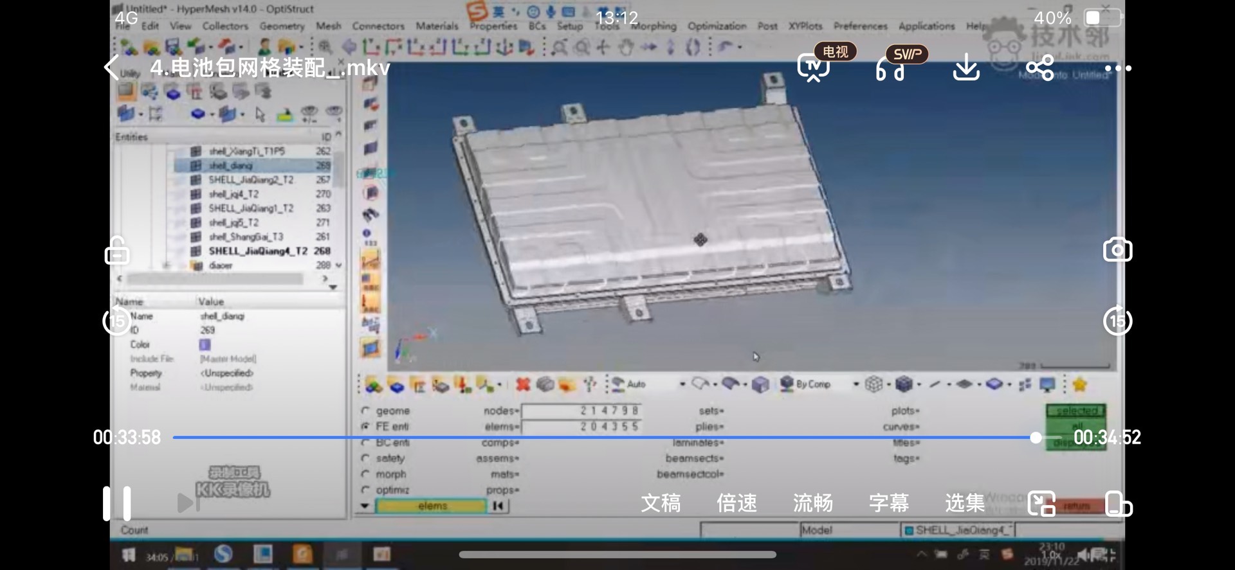Image resolution: width=1235 pixels, height=570 pixels.
Task: Click the By Comp visualization icon
Action: (786, 384)
